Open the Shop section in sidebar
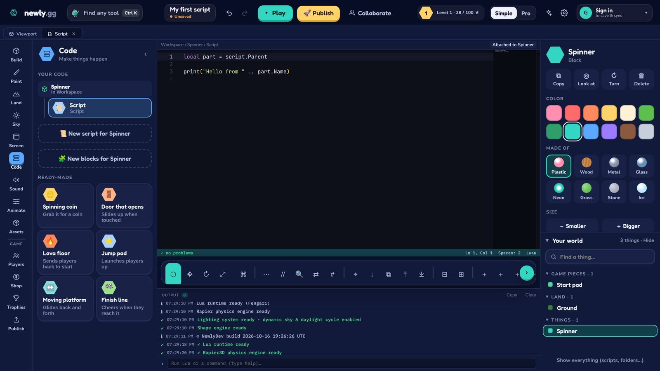660x371 pixels. click(16, 280)
